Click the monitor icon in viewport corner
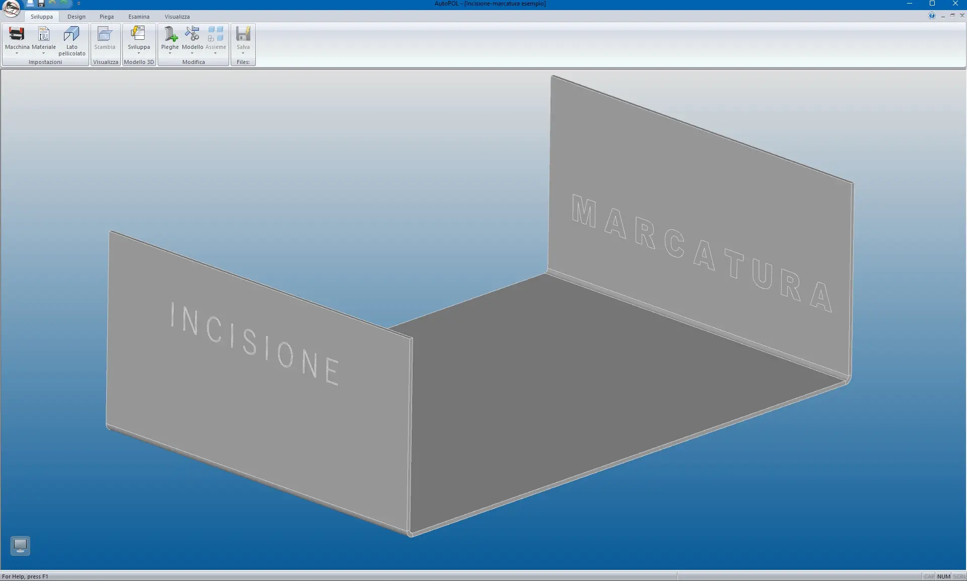The width and height of the screenshot is (967, 581). pos(20,545)
